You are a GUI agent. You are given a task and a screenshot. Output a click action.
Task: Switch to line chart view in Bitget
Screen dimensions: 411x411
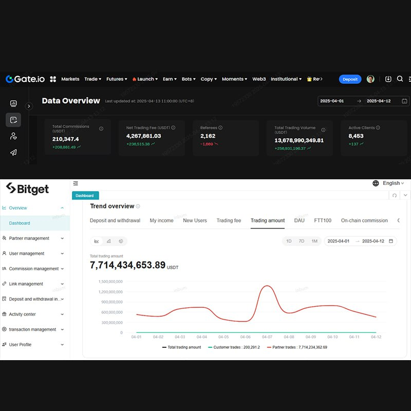[97, 241]
